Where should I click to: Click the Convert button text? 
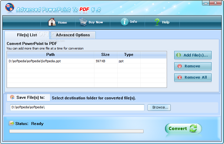tap(178, 128)
